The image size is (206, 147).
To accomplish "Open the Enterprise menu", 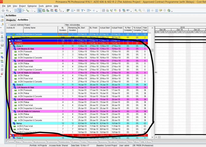I will coord(32,6).
